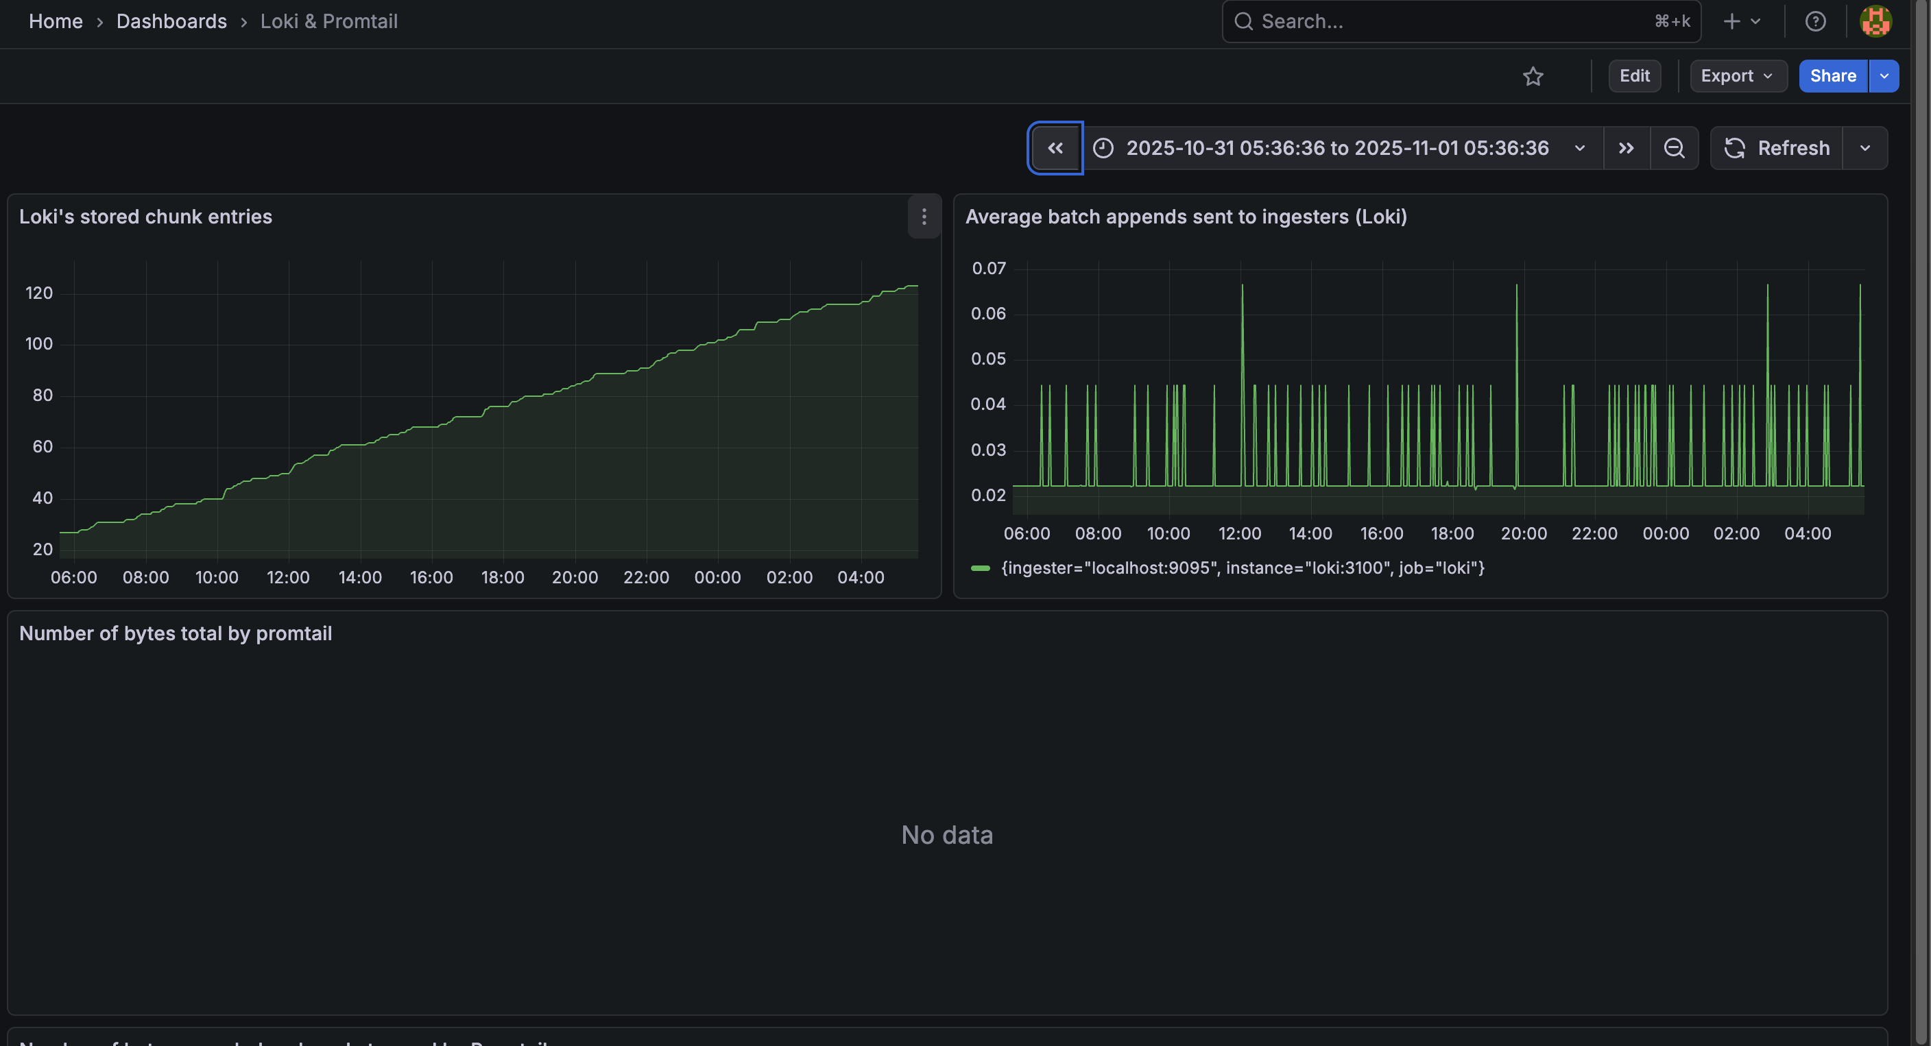Open the help question-mark menu
Viewport: 1931px width, 1046px height.
pyautogui.click(x=1815, y=21)
